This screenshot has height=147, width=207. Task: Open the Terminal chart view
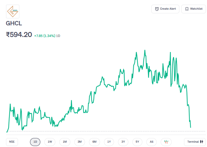195,142
